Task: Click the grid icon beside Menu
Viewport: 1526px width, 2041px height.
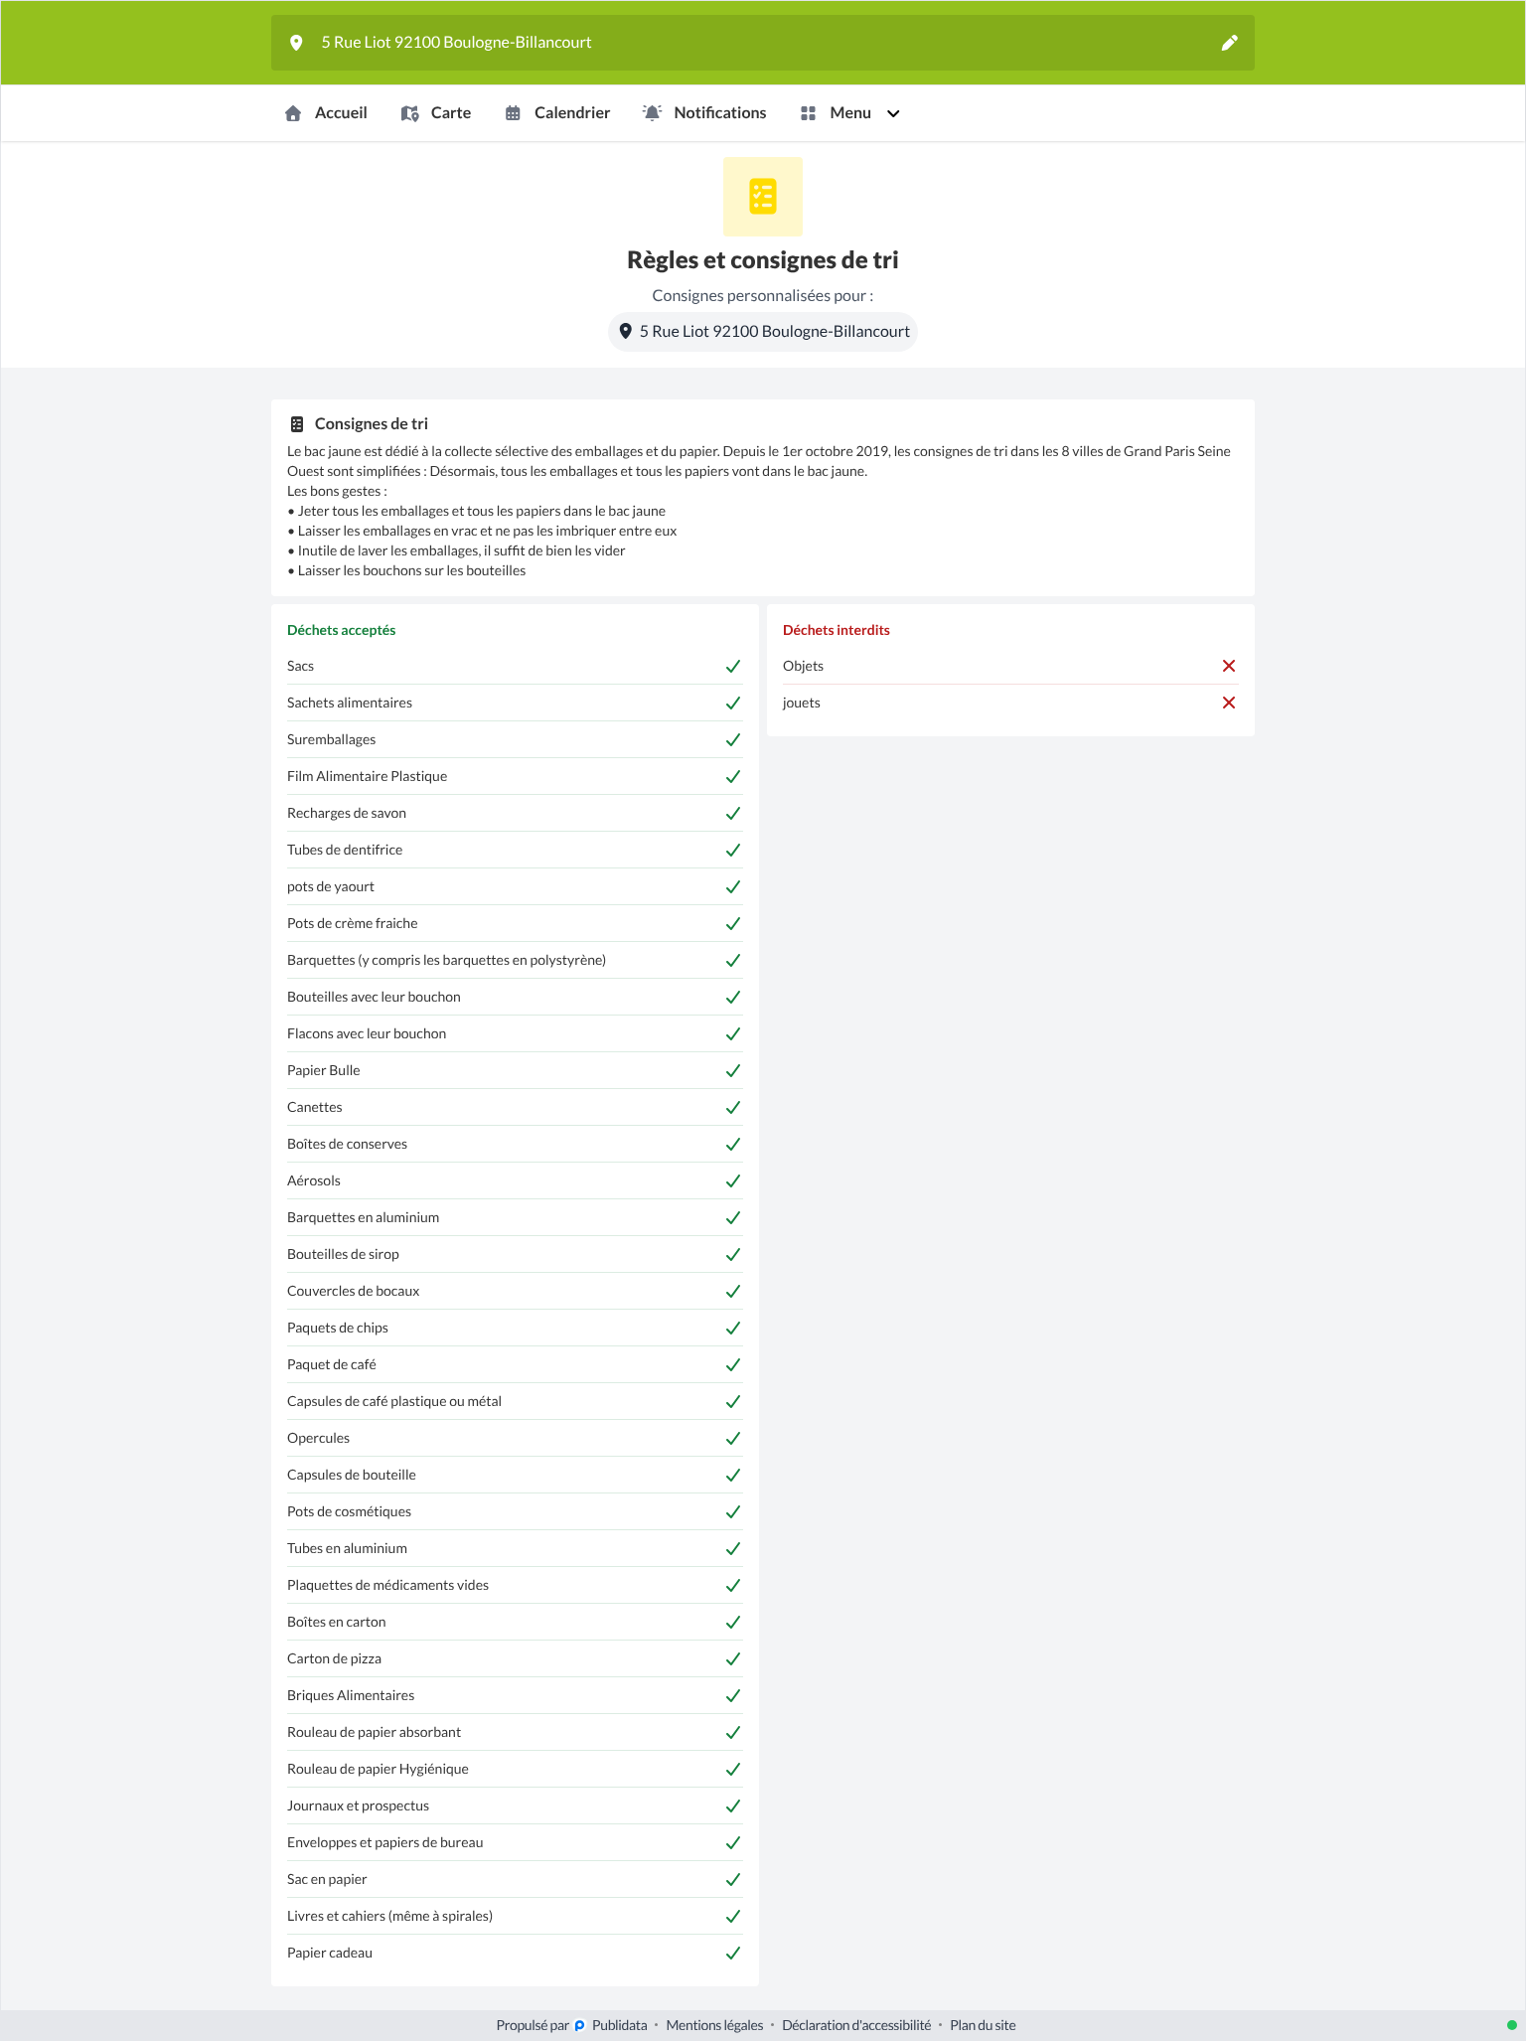Action: tap(808, 113)
